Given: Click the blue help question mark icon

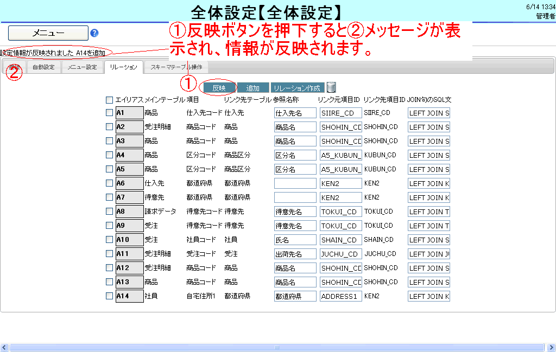Looking at the screenshot, I should (x=94, y=33).
